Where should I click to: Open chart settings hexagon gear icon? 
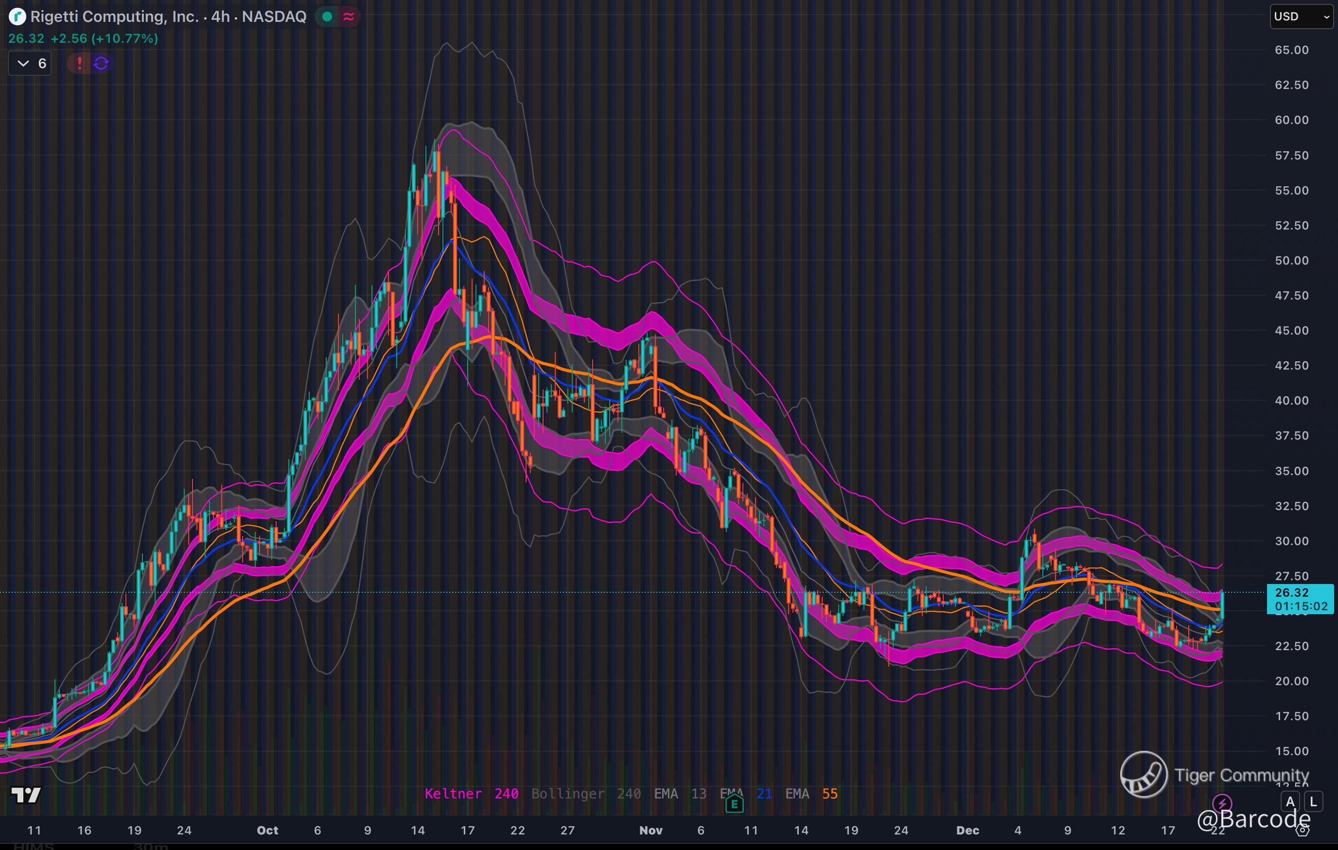tap(1302, 831)
